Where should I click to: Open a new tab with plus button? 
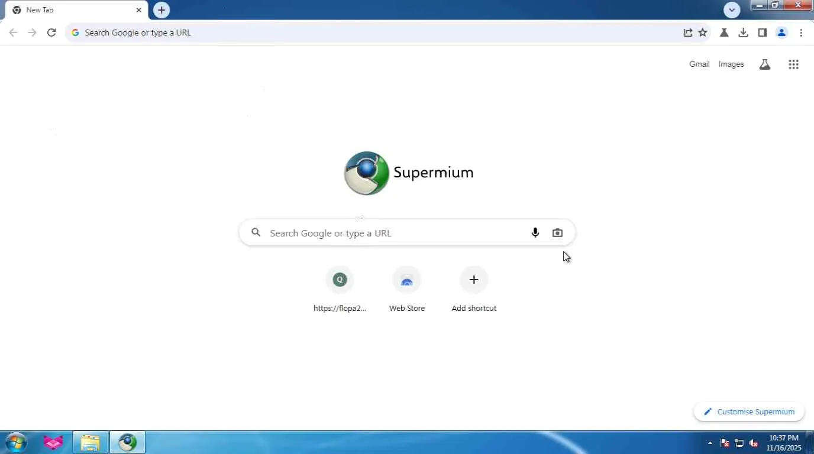(161, 10)
